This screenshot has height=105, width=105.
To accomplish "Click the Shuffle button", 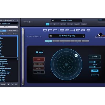I will pyautogui.click(x=3, y=84).
